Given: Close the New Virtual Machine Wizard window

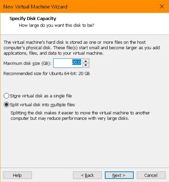Looking at the screenshot, I should (162, 7).
